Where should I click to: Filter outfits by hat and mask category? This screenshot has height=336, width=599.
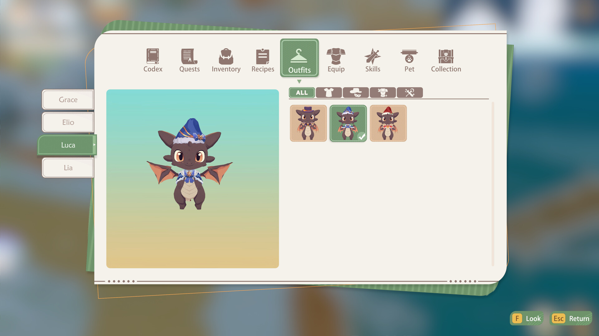[356, 92]
